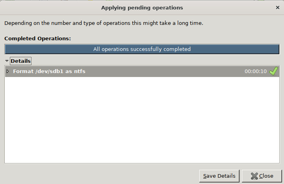This screenshot has width=284, height=184.
Task: Click the Close button label
Action: pyautogui.click(x=266, y=176)
